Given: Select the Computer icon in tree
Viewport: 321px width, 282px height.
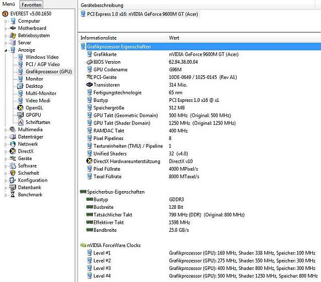Looking at the screenshot, I should tap(13, 21).
